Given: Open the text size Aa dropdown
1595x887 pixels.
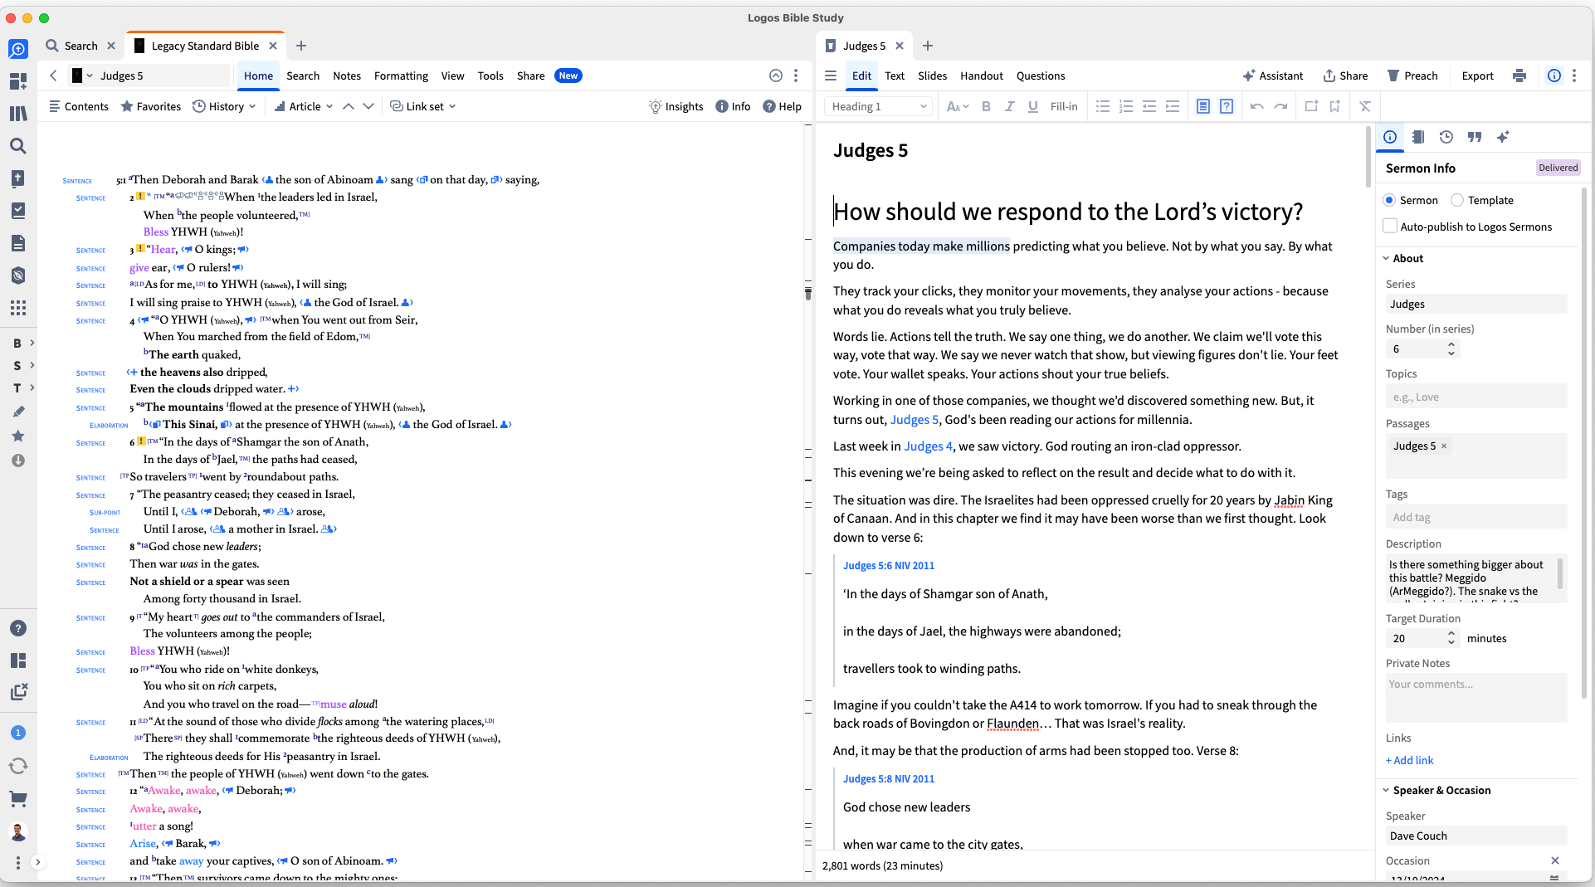Looking at the screenshot, I should (x=957, y=106).
